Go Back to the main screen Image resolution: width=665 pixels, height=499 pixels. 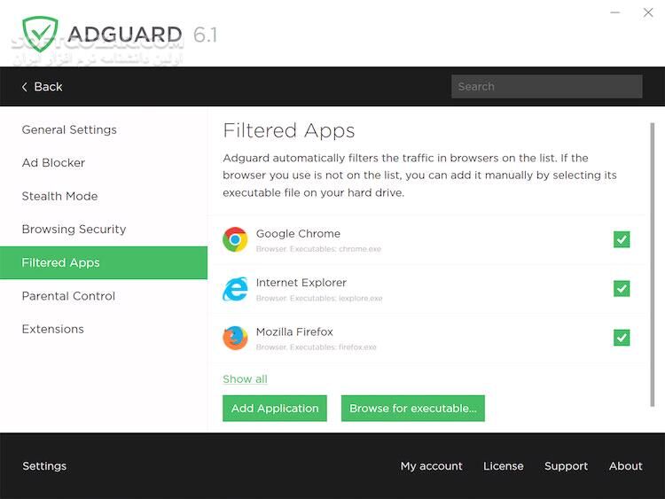[42, 87]
